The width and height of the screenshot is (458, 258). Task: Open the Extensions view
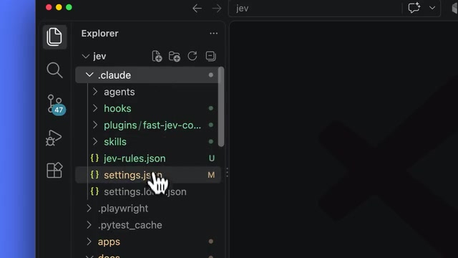click(54, 170)
